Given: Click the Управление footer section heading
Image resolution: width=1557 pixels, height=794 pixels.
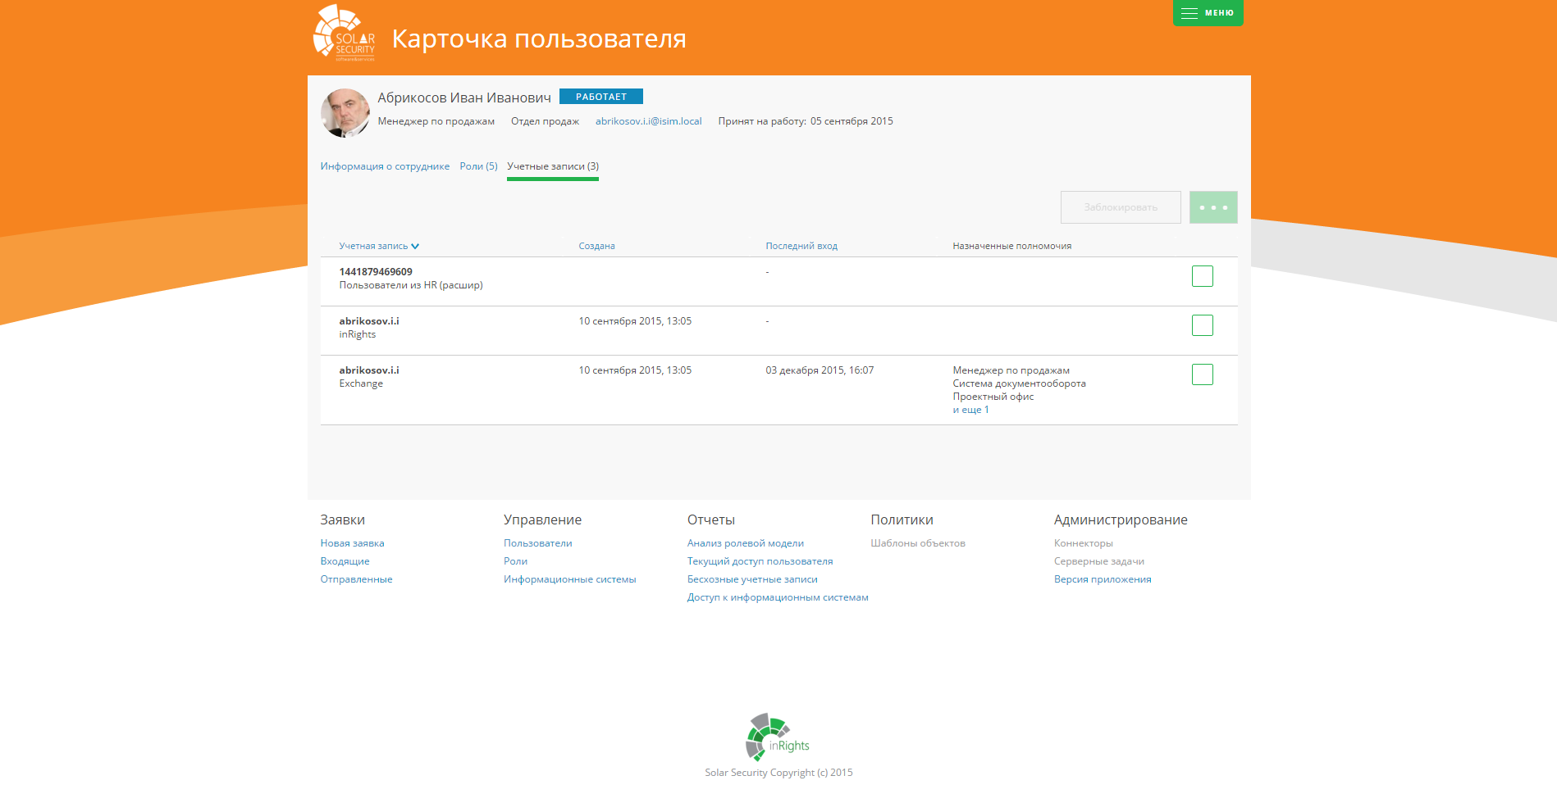Looking at the screenshot, I should tap(542, 520).
